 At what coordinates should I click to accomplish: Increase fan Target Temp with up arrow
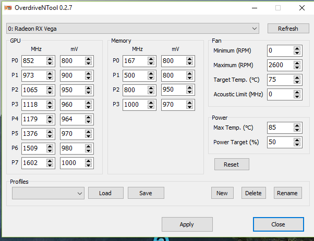click(x=297, y=78)
